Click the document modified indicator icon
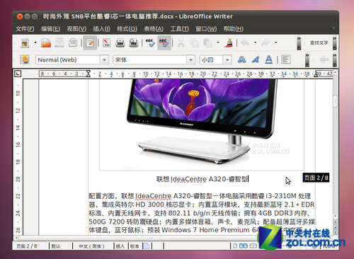 click(147, 246)
